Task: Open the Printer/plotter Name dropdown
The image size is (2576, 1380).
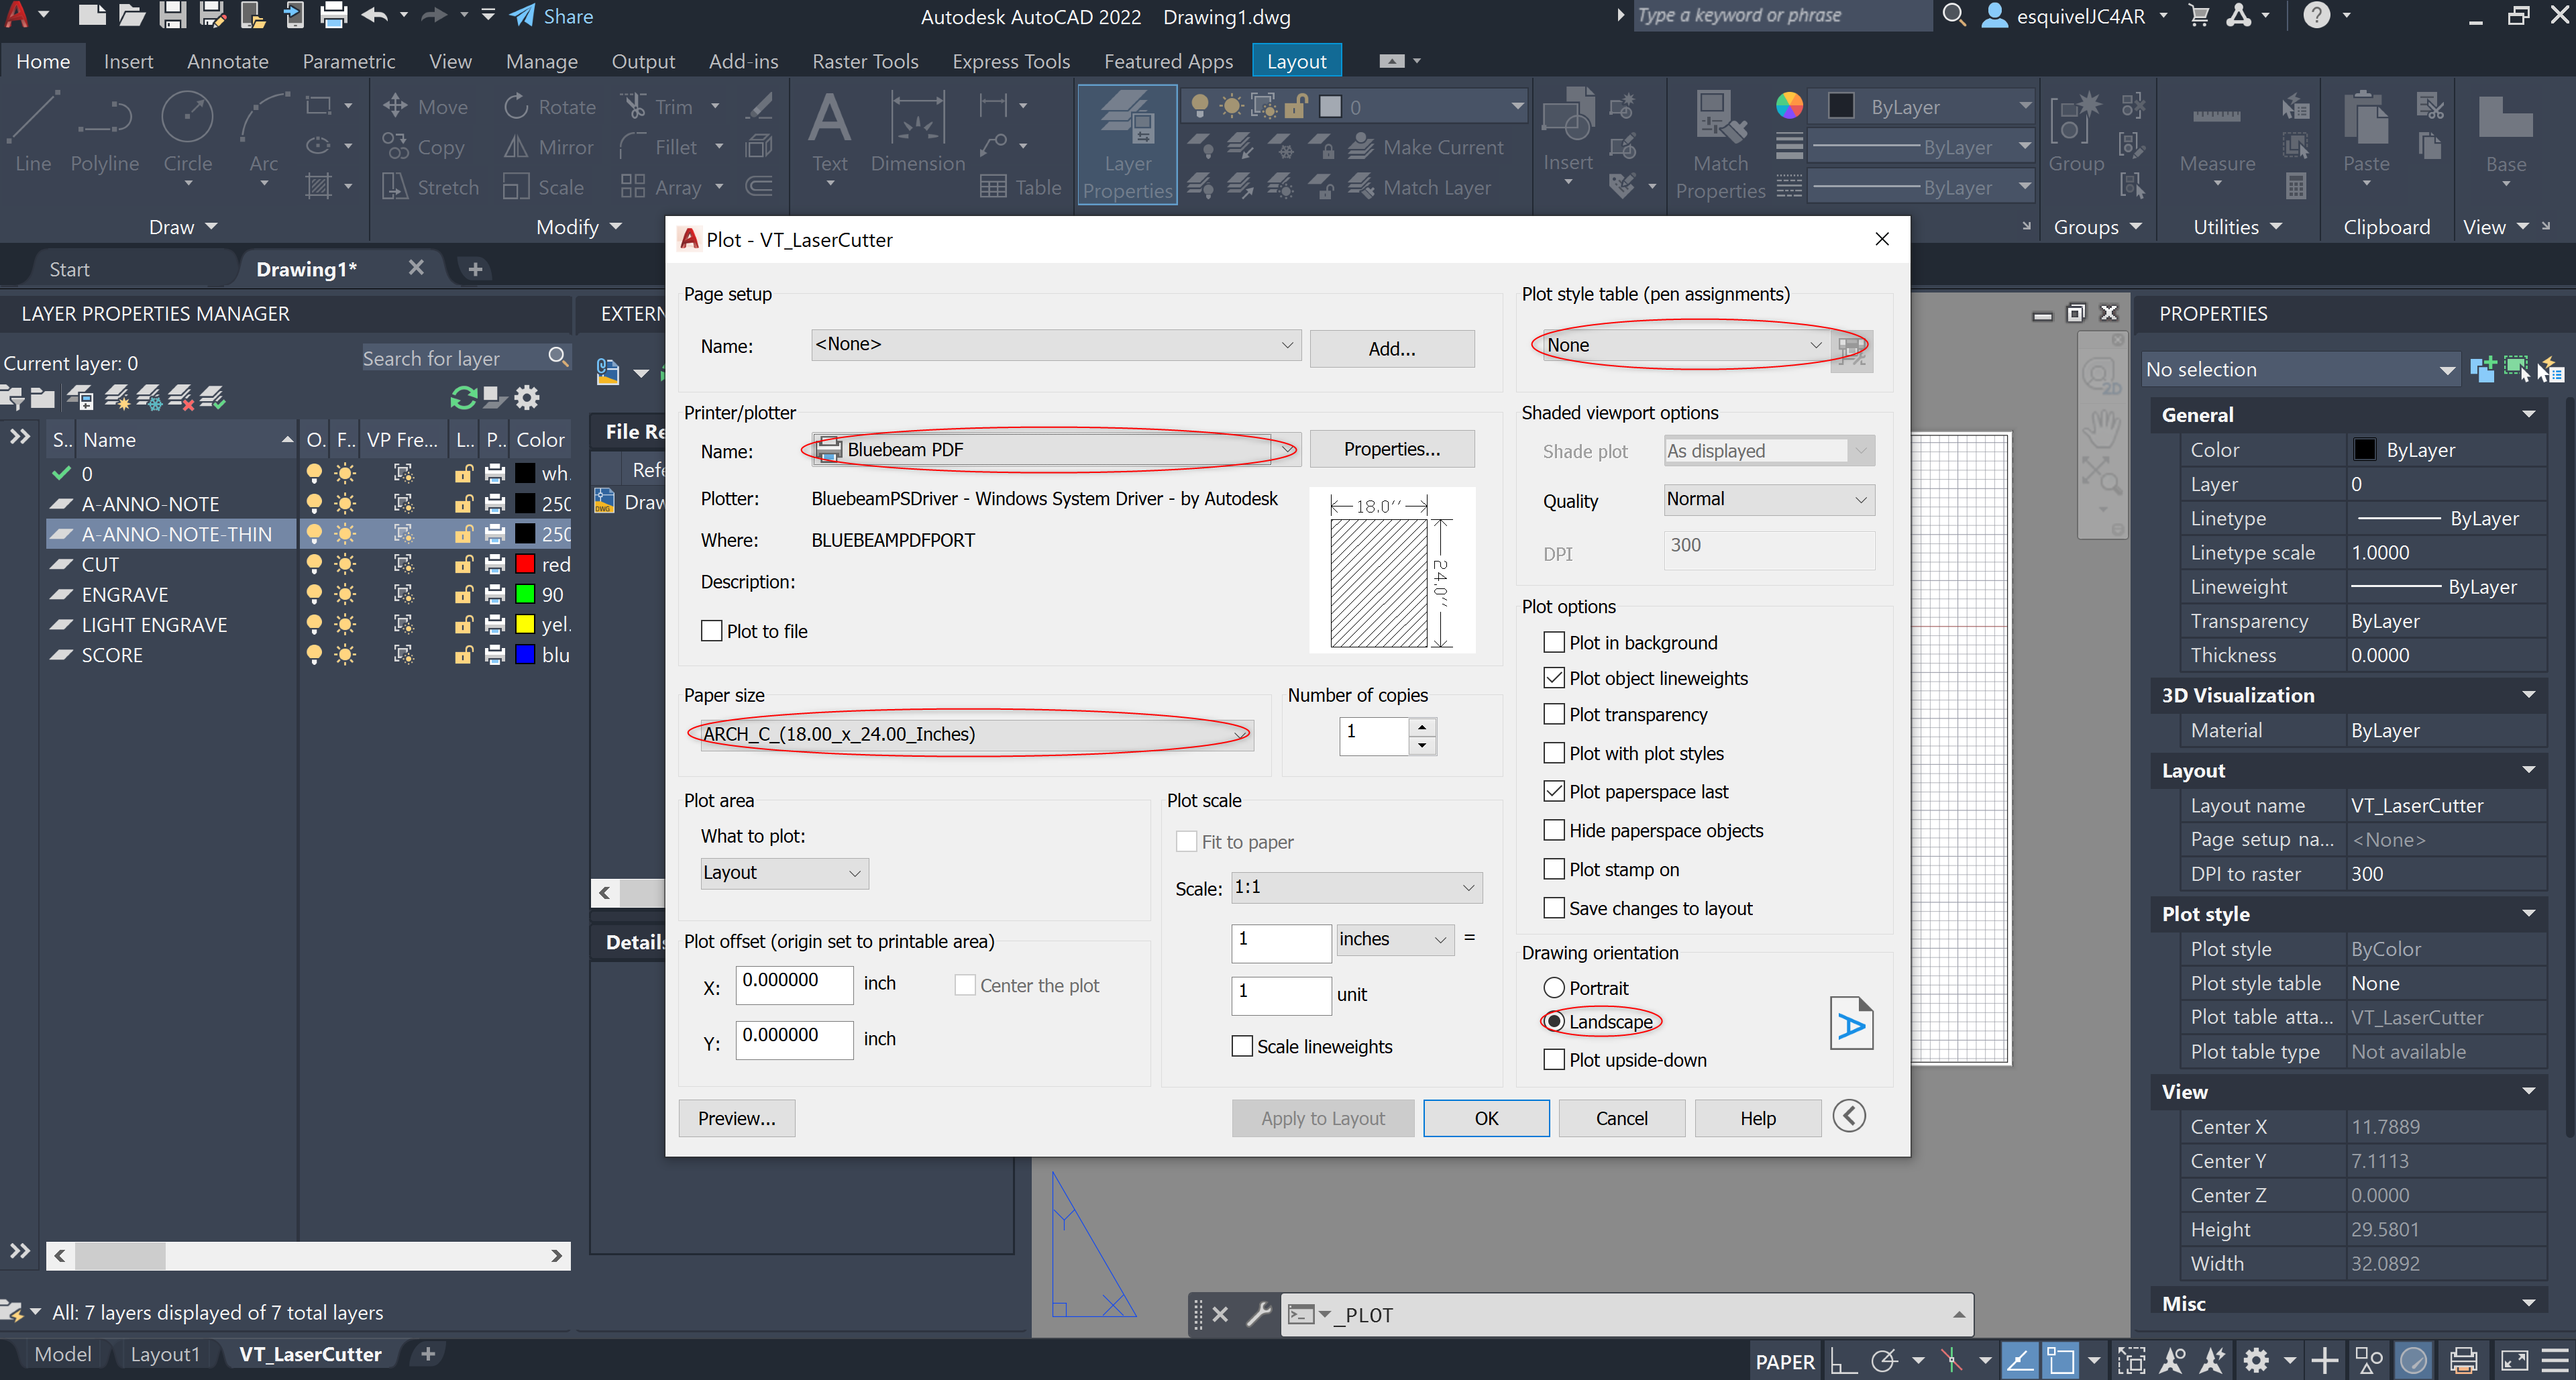Action: [1056, 450]
